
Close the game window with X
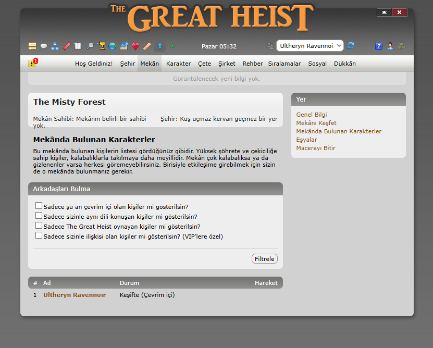pyautogui.click(x=399, y=12)
